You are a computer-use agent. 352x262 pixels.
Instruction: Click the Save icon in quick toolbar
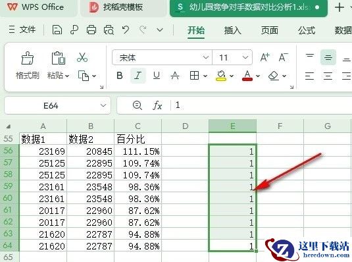coord(57,30)
